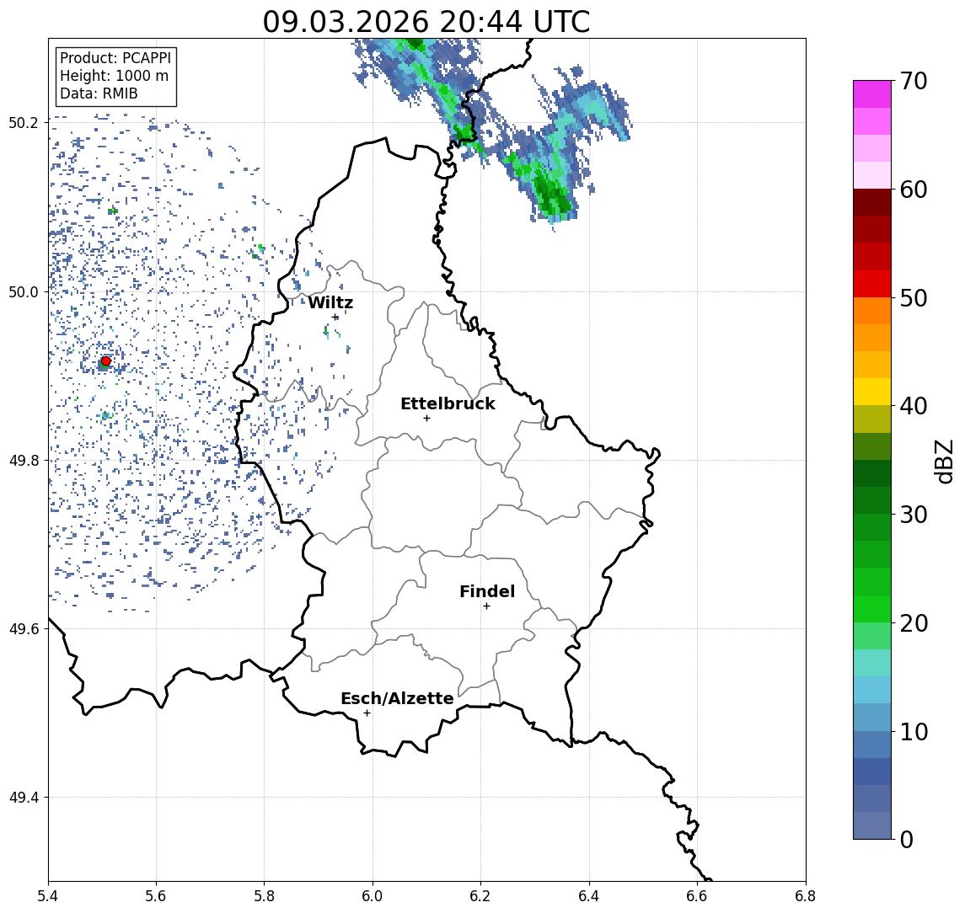This screenshot has height=913, width=965.
Task: Click the colorbar tick label '20'
Action: [914, 623]
